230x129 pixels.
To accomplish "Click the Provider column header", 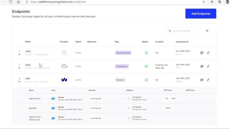I will [x=64, y=42].
